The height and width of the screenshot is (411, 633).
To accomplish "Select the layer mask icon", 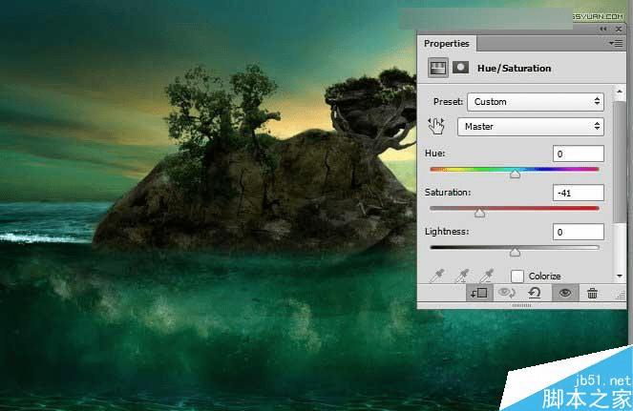I will (x=460, y=68).
